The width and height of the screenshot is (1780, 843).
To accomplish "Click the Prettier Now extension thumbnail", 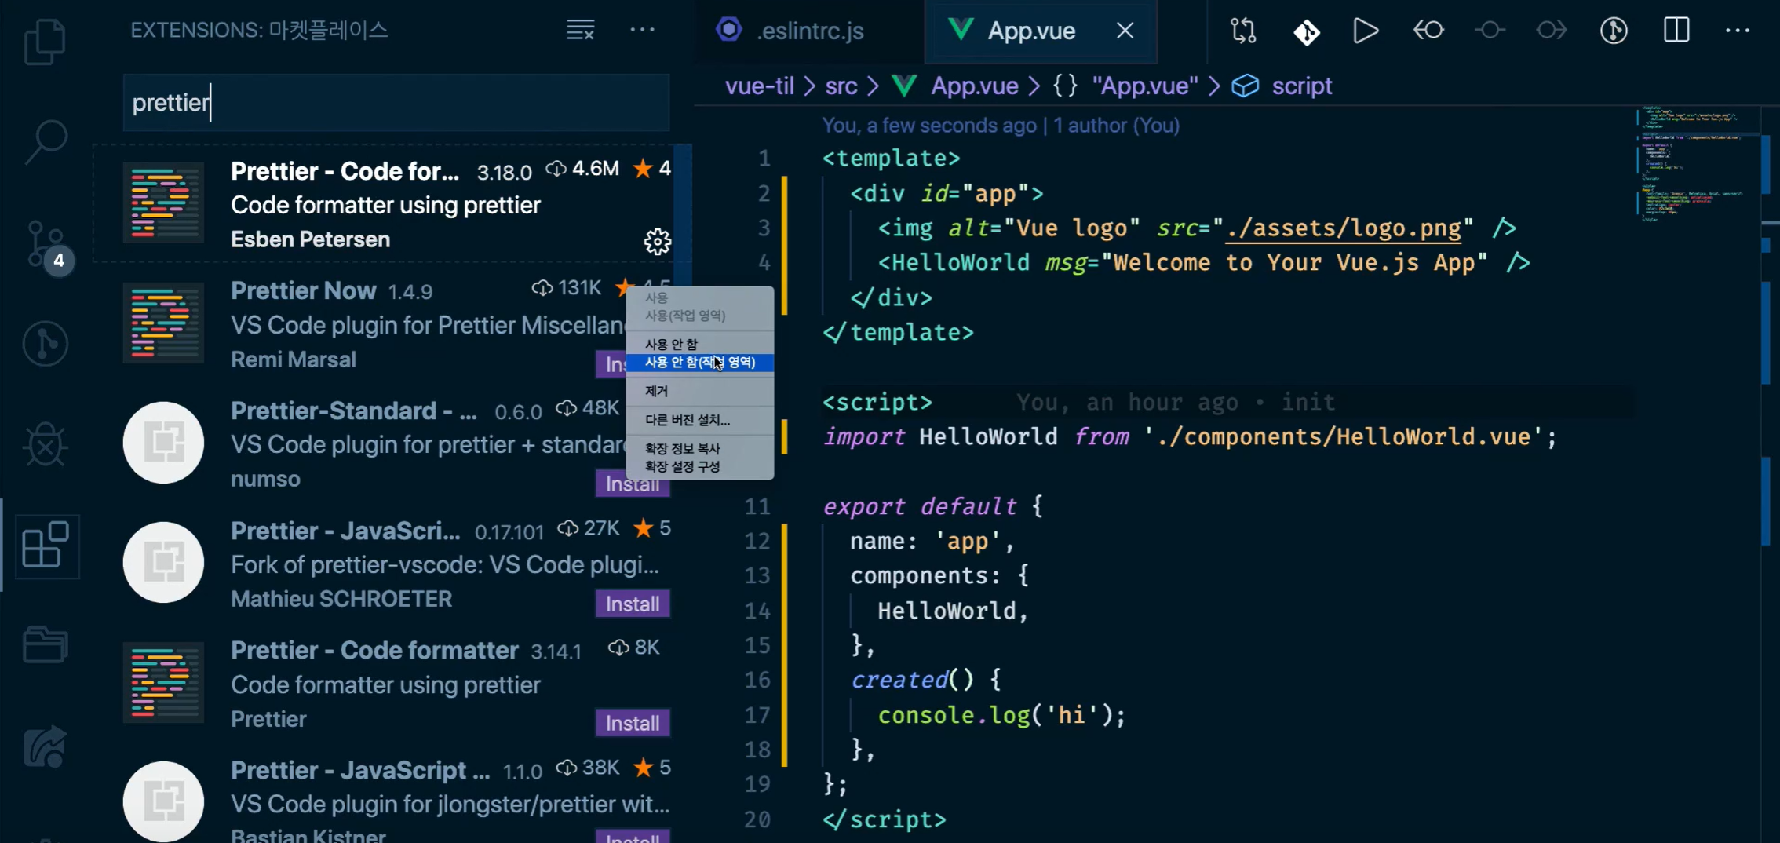I will [x=163, y=323].
